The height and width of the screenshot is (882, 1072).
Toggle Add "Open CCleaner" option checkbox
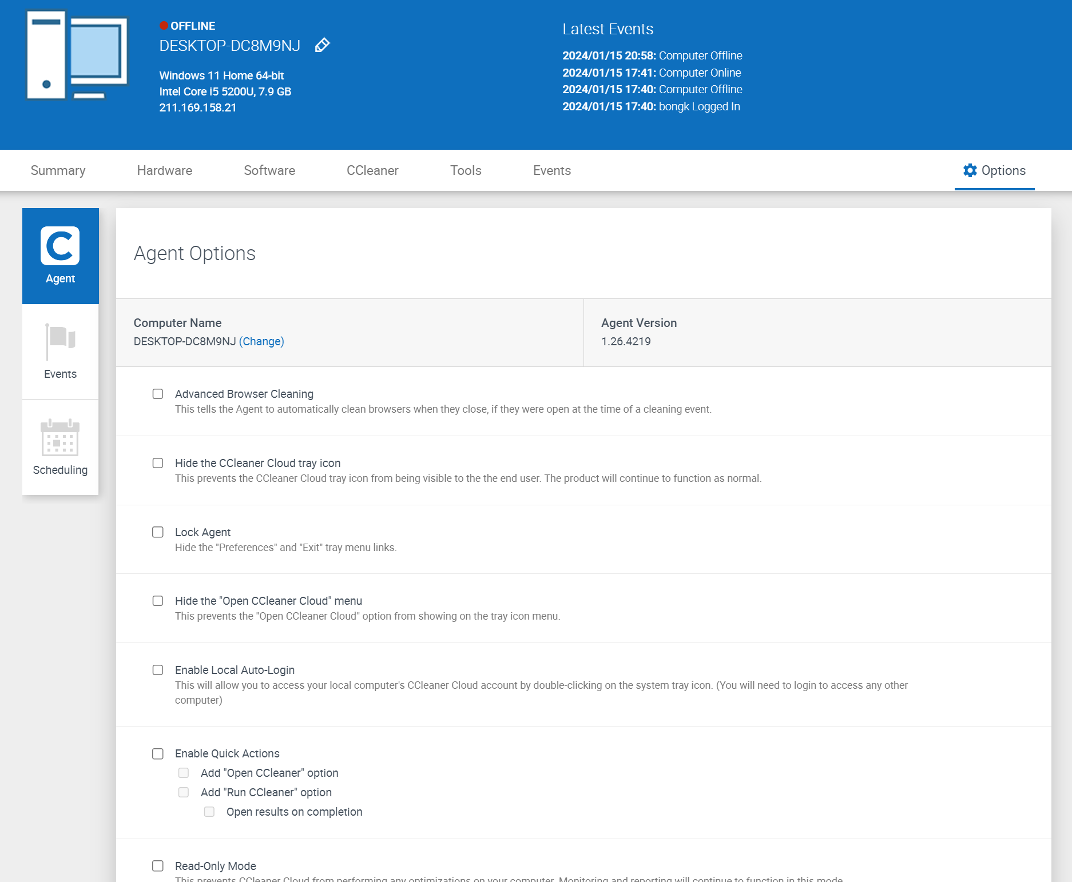[184, 773]
